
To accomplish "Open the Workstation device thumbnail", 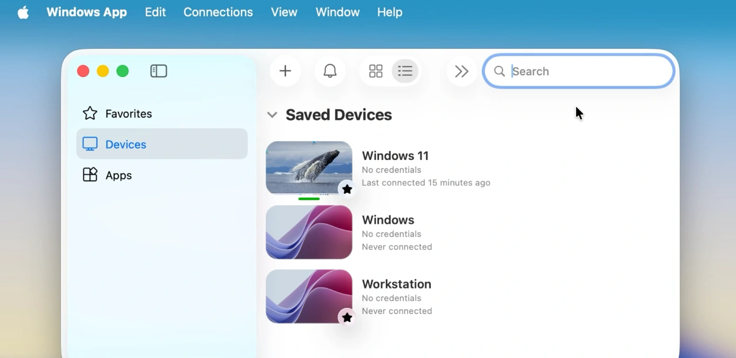I will [x=309, y=297].
